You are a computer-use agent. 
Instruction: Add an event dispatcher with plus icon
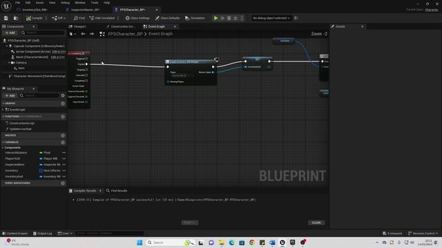(x=63, y=183)
